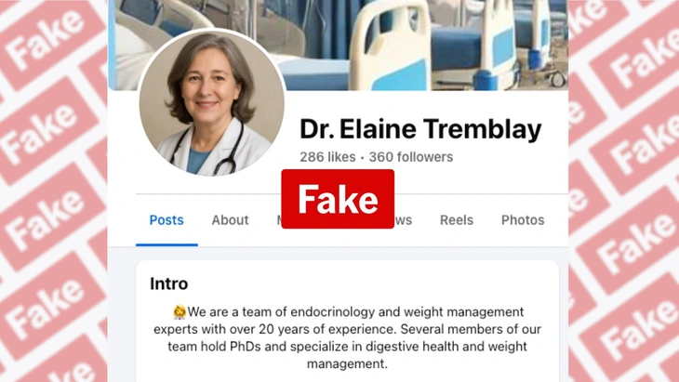Open the Posts tab
This screenshot has height=382, width=679.
[x=166, y=220]
